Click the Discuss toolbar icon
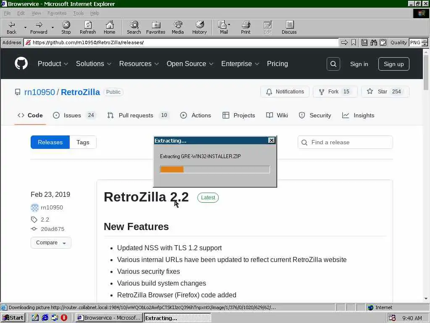This screenshot has width=430, height=323. point(289,27)
